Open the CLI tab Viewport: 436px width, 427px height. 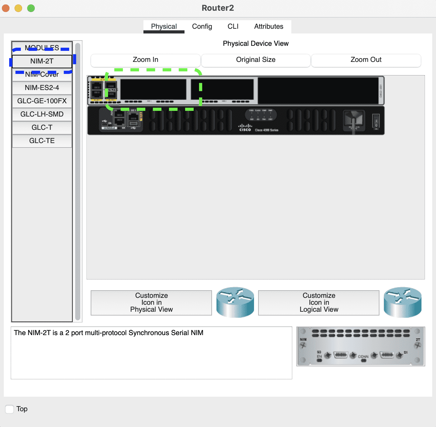(x=233, y=27)
